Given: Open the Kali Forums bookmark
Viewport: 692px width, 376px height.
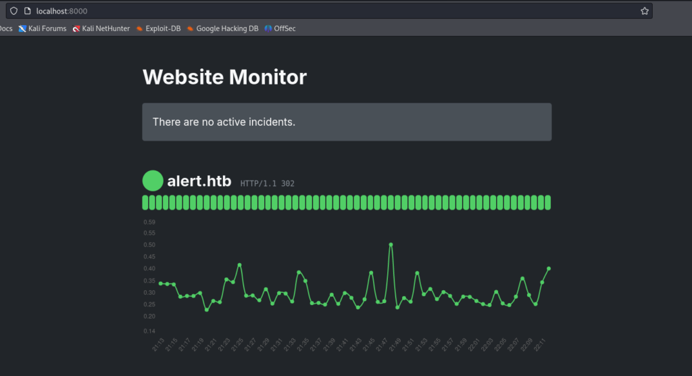Looking at the screenshot, I should (43, 28).
